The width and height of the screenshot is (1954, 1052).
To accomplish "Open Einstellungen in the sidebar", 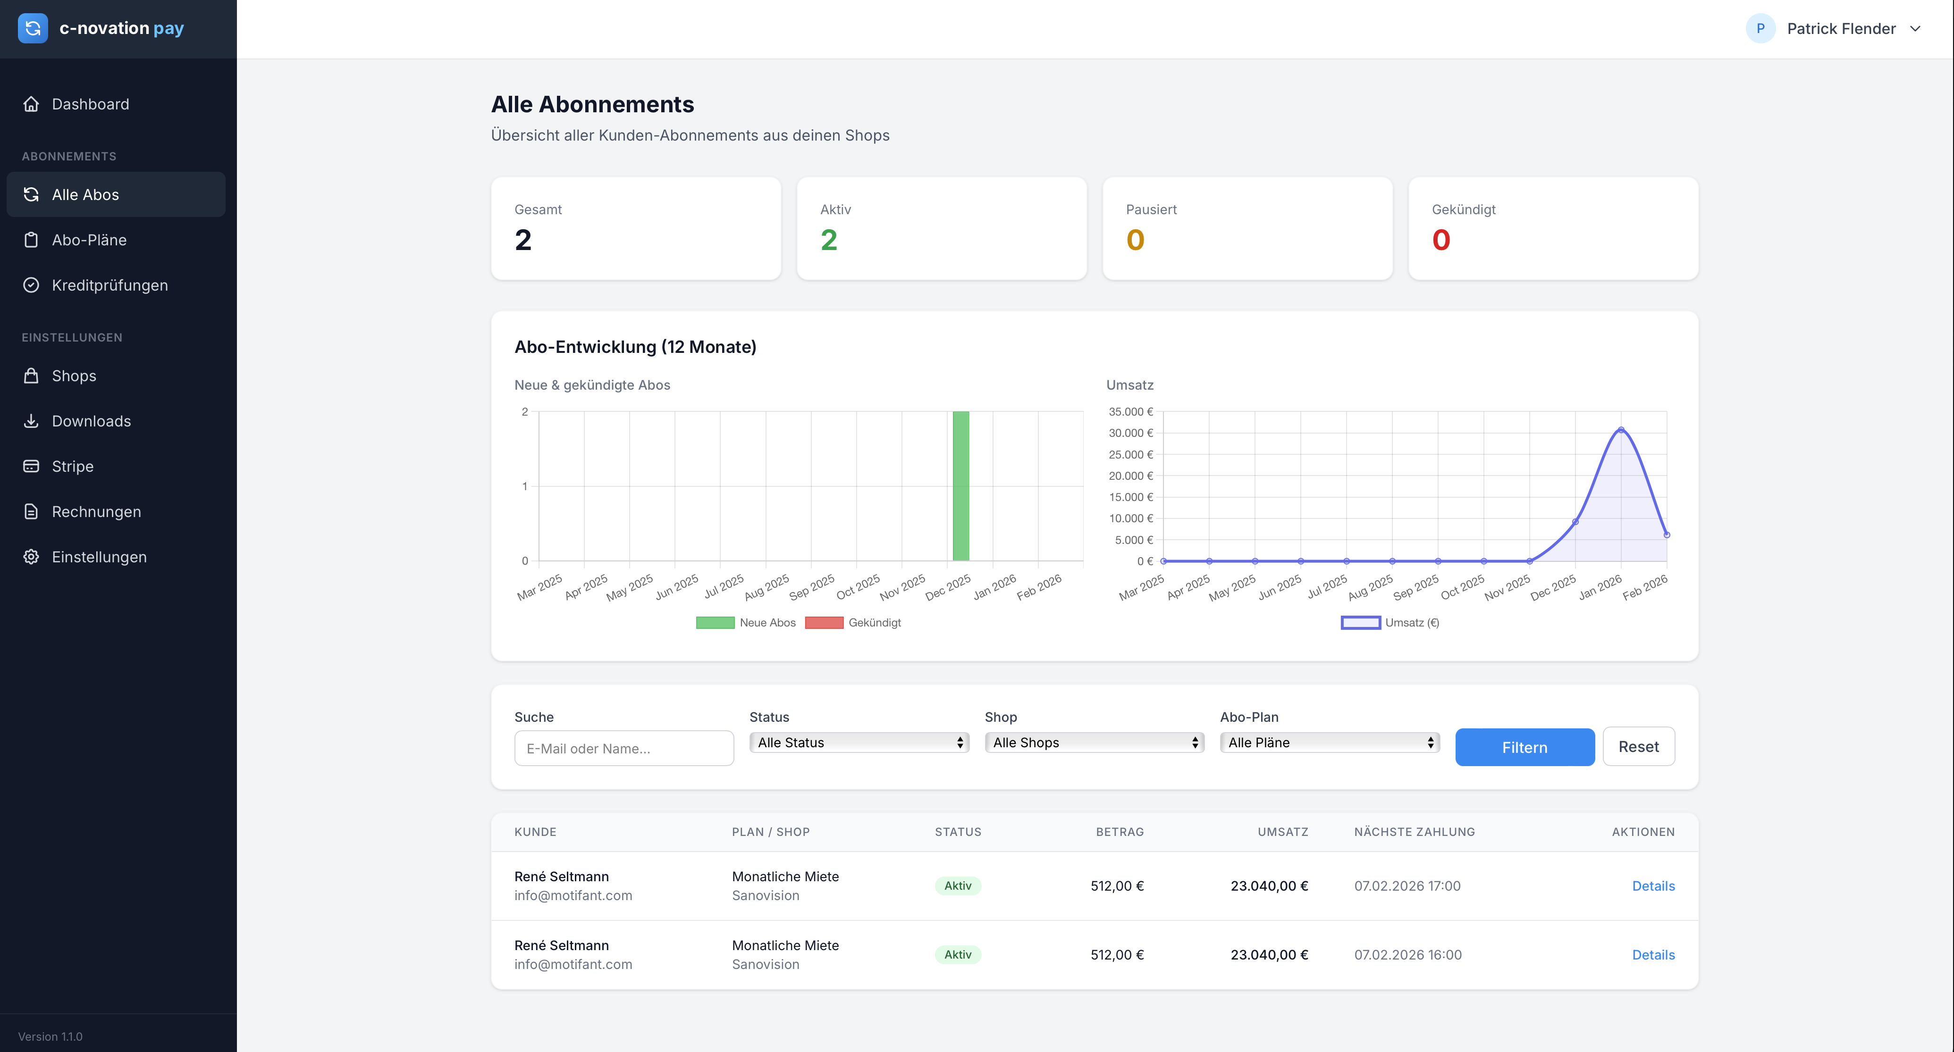I will click(x=116, y=557).
